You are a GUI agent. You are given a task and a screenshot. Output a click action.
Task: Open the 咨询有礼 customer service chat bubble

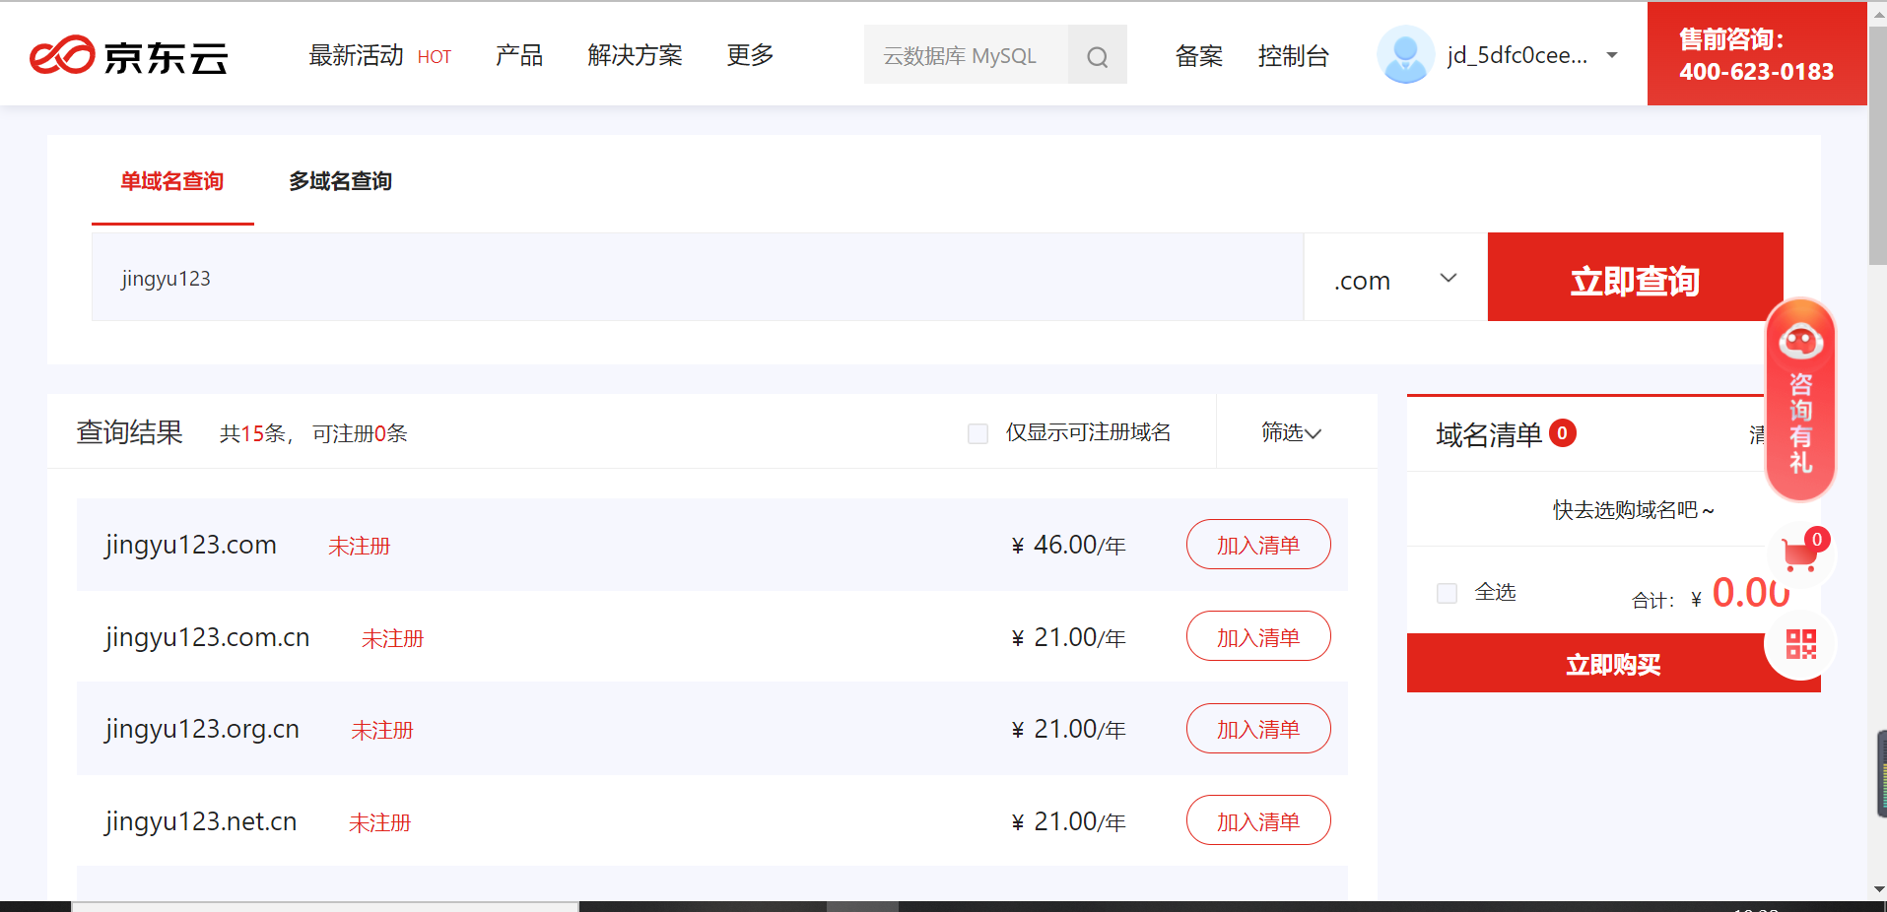pos(1799,399)
